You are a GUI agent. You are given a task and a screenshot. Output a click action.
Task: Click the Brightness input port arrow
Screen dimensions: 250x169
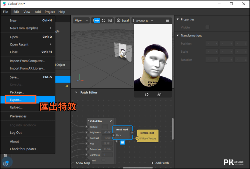(x=87, y=132)
